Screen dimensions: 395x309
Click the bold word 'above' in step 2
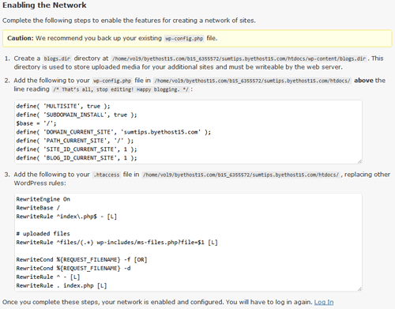pos(363,81)
